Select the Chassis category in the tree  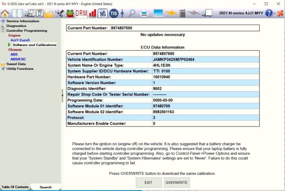tap(15, 49)
